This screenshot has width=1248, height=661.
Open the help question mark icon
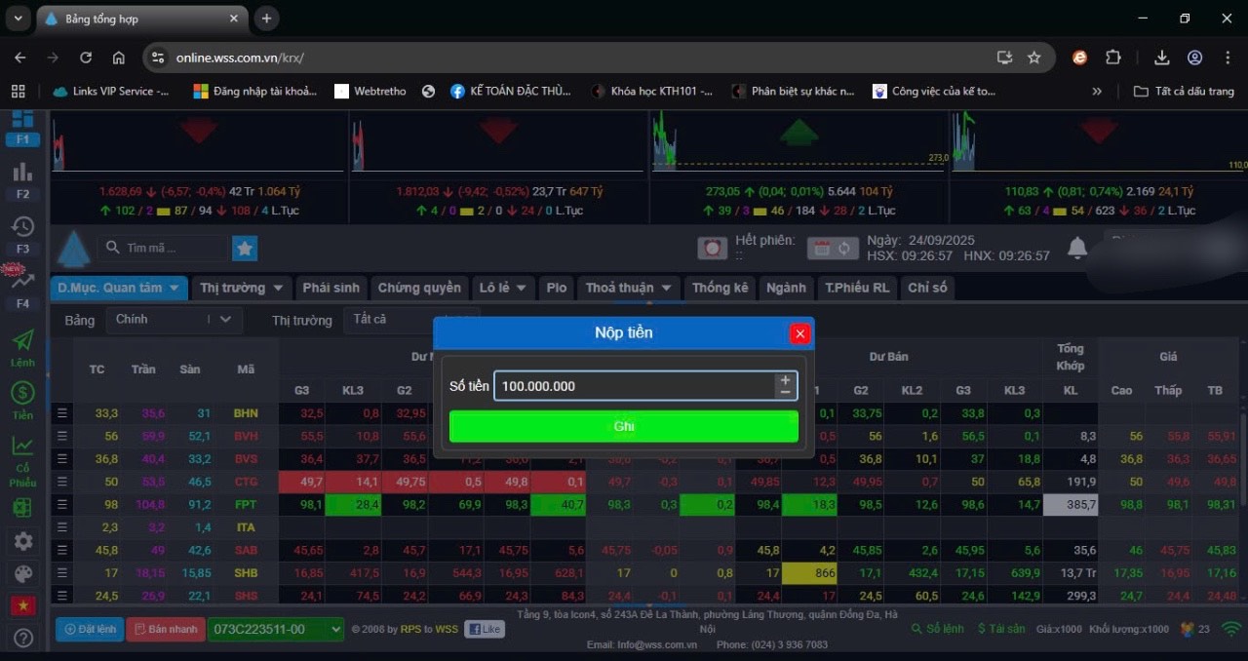[22, 639]
